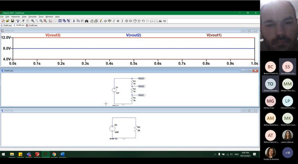Autorange the plot axes from the toolbar

(x=51, y=21)
